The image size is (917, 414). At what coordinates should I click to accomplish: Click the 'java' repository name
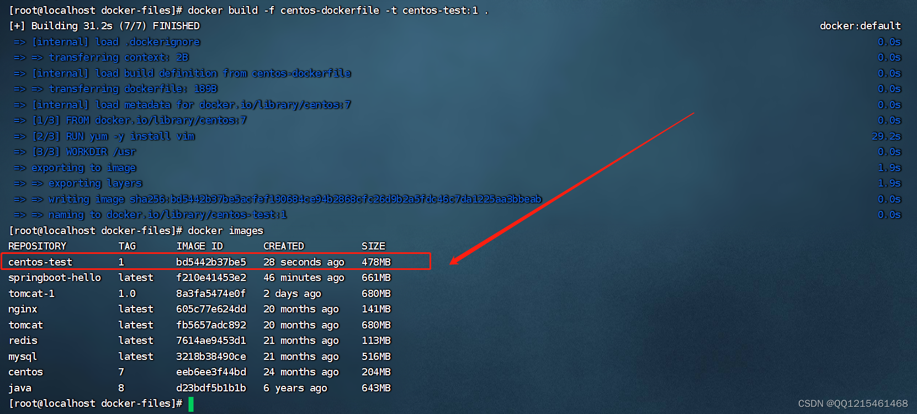coord(20,388)
